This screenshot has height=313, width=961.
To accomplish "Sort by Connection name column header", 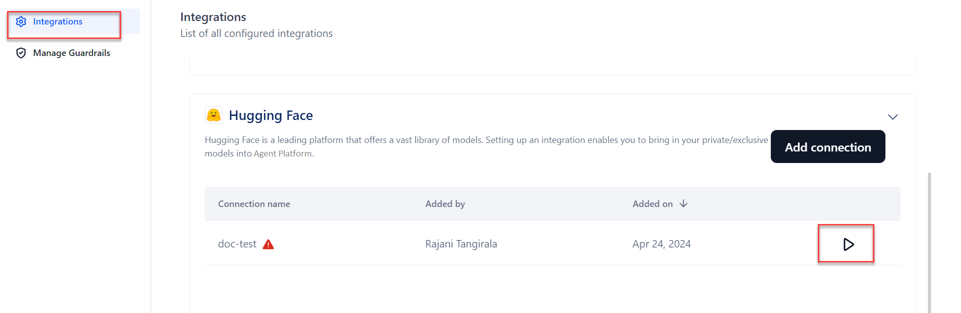I will (254, 204).
